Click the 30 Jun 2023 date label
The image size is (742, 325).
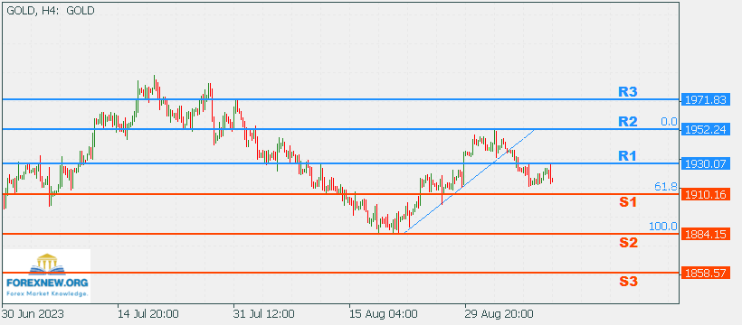point(33,314)
